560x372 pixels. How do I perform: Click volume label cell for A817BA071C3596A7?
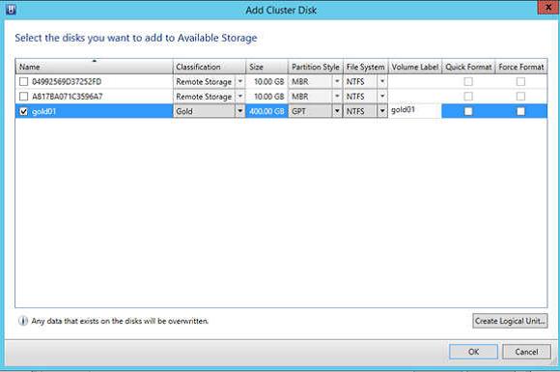(414, 97)
